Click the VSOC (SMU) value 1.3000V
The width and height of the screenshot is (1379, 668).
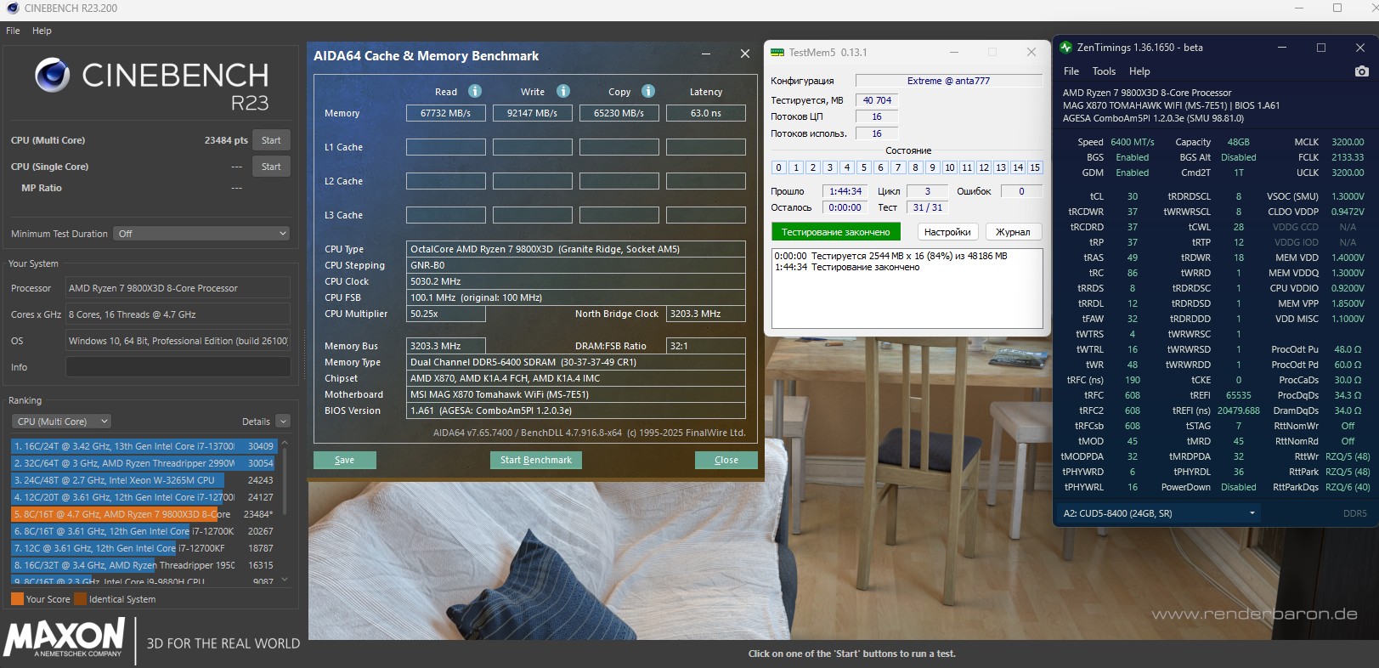click(x=1348, y=196)
